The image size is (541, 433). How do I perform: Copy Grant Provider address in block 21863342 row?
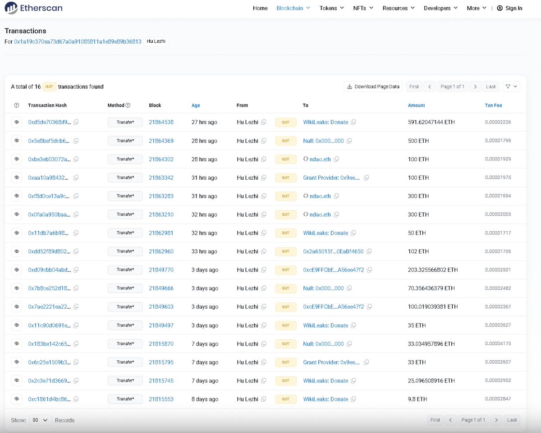pos(366,178)
